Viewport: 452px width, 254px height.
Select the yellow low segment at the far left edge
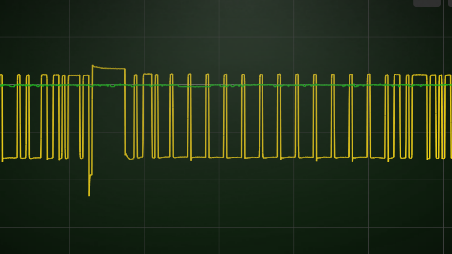pos(10,158)
